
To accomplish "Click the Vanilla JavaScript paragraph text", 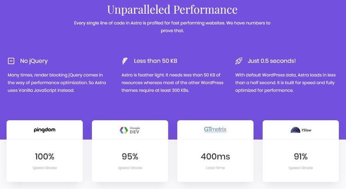I will coord(57,83).
